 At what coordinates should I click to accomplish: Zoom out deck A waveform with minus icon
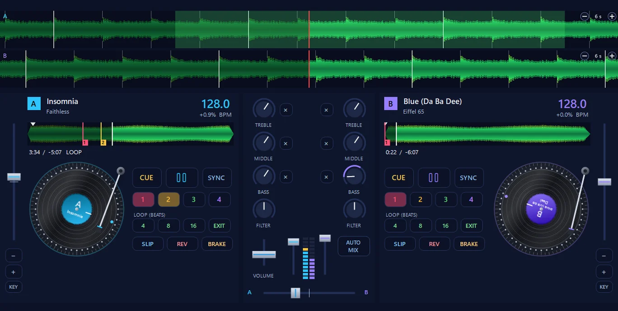(x=585, y=16)
